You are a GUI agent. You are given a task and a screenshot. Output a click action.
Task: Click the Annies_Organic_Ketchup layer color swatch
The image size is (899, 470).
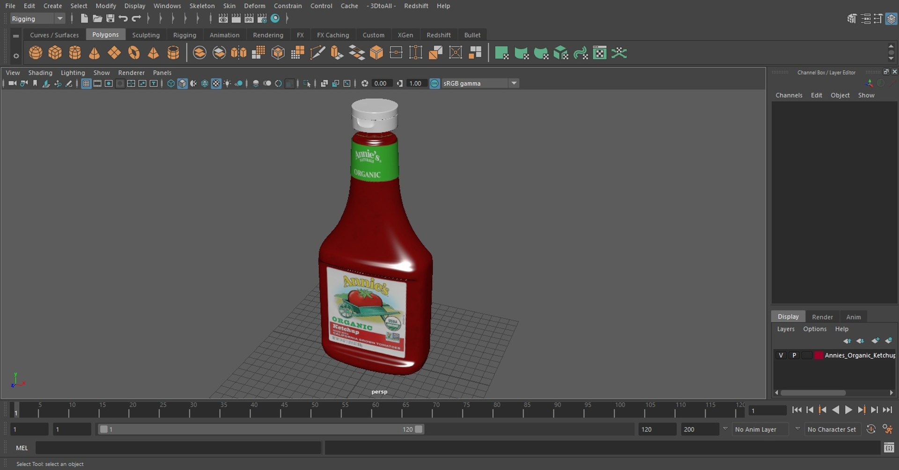click(818, 355)
